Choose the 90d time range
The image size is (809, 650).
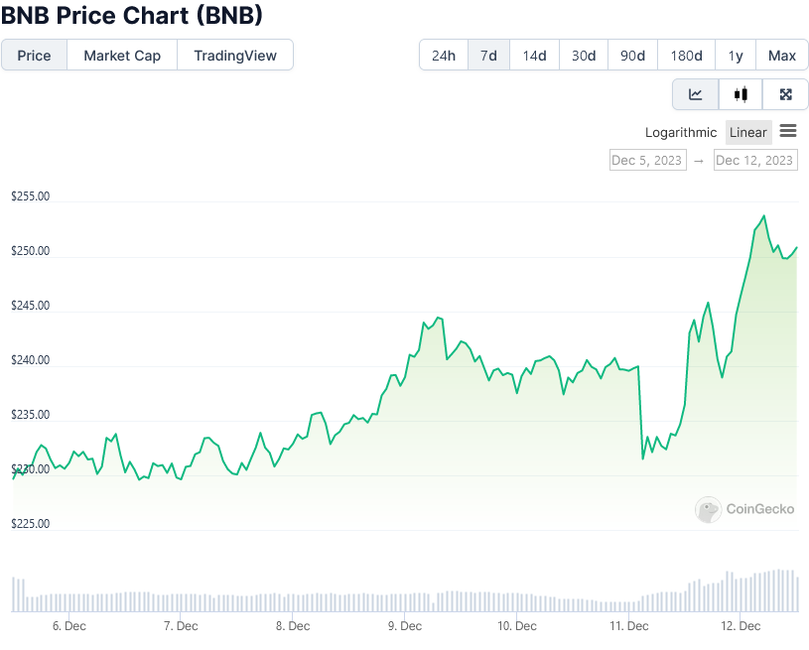(632, 56)
